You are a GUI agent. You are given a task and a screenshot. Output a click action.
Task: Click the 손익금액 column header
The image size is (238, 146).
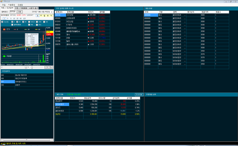click(119, 98)
